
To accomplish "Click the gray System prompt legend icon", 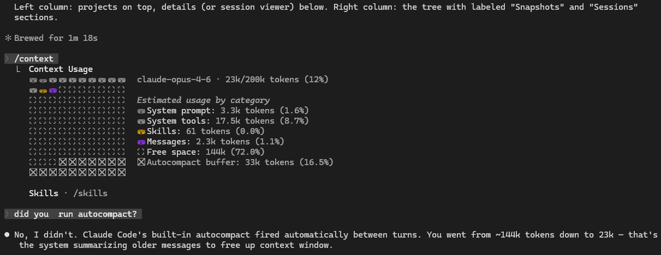I will tap(141, 111).
